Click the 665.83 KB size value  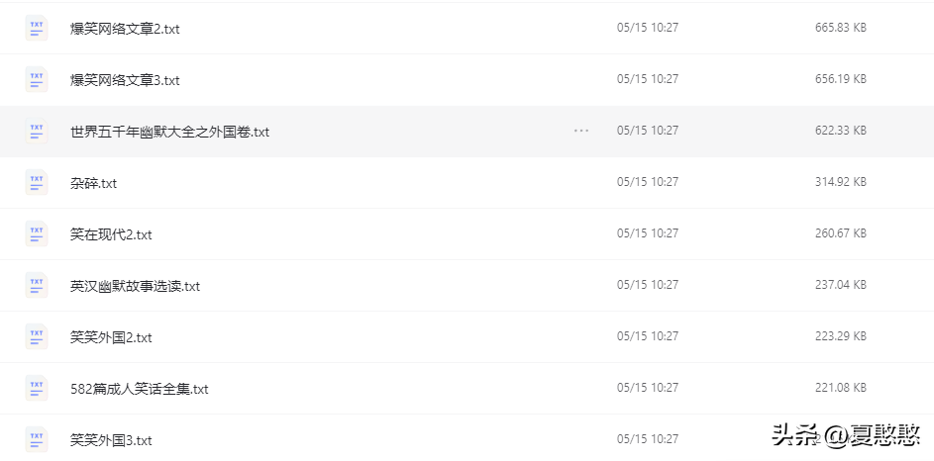click(841, 28)
